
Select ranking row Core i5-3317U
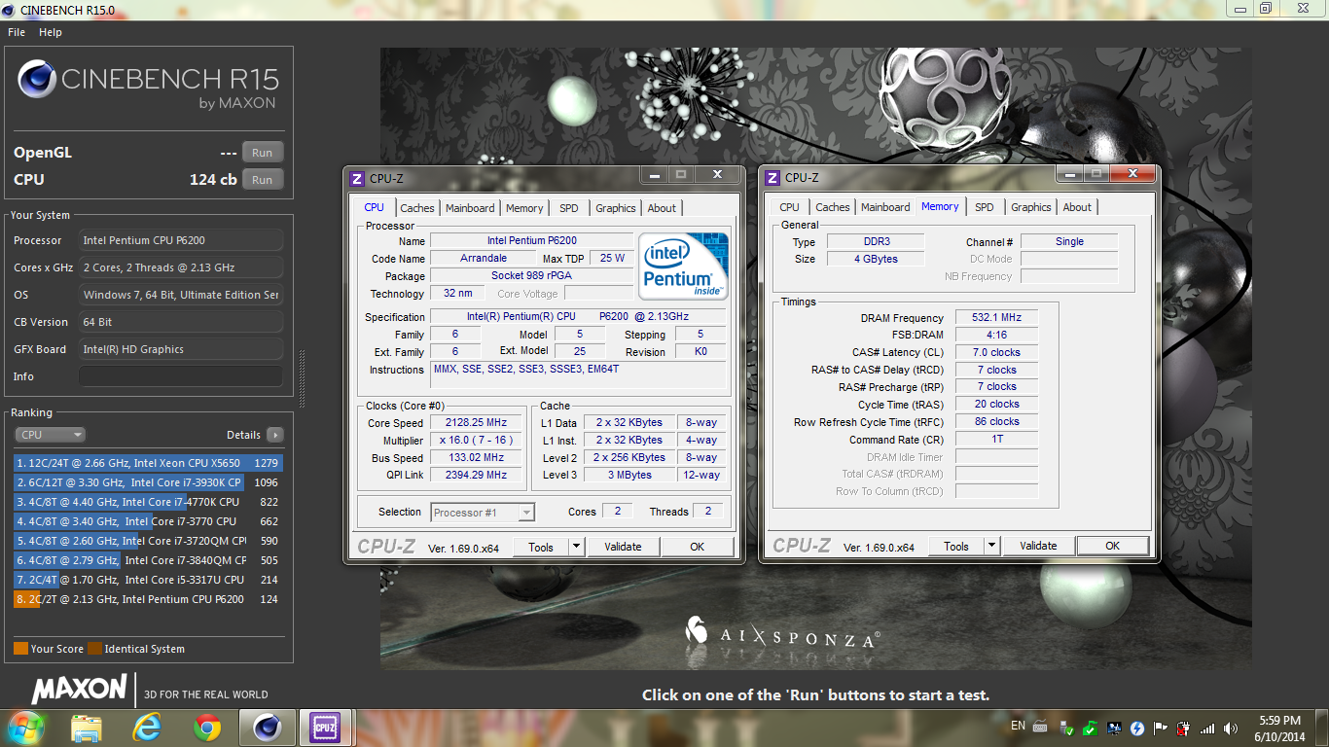pos(148,580)
